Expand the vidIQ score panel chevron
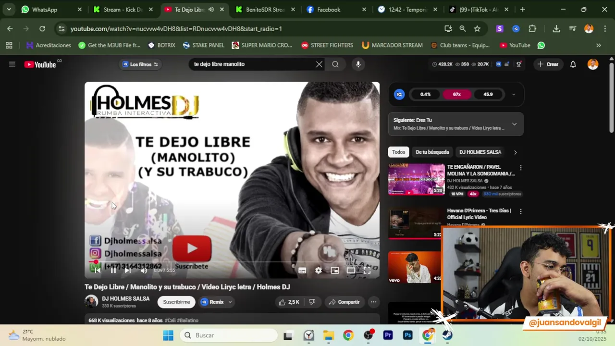Image resolution: width=615 pixels, height=346 pixels. pos(514,95)
